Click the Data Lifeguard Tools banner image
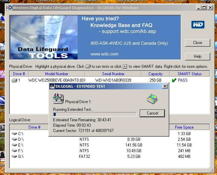Screen dimensions: 217x175 (x=44, y=37)
